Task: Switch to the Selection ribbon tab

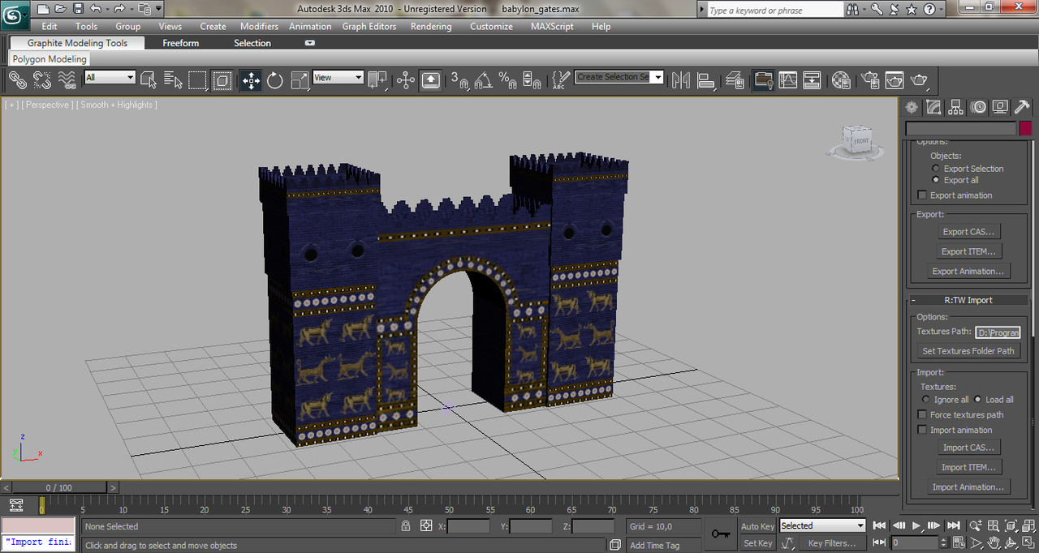Action: 252,43
